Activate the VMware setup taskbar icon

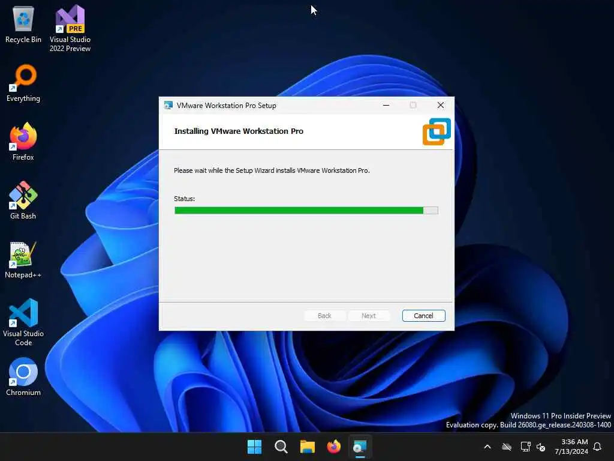360,447
